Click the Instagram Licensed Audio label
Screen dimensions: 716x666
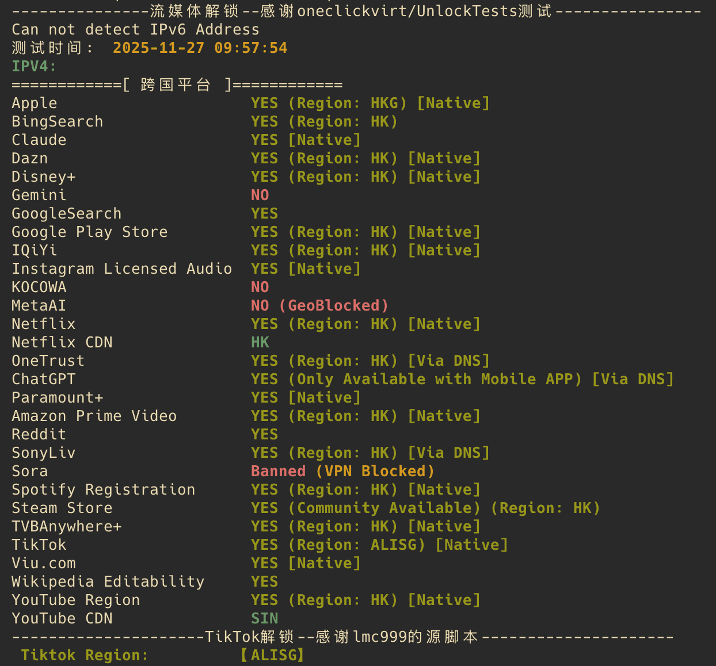(122, 269)
